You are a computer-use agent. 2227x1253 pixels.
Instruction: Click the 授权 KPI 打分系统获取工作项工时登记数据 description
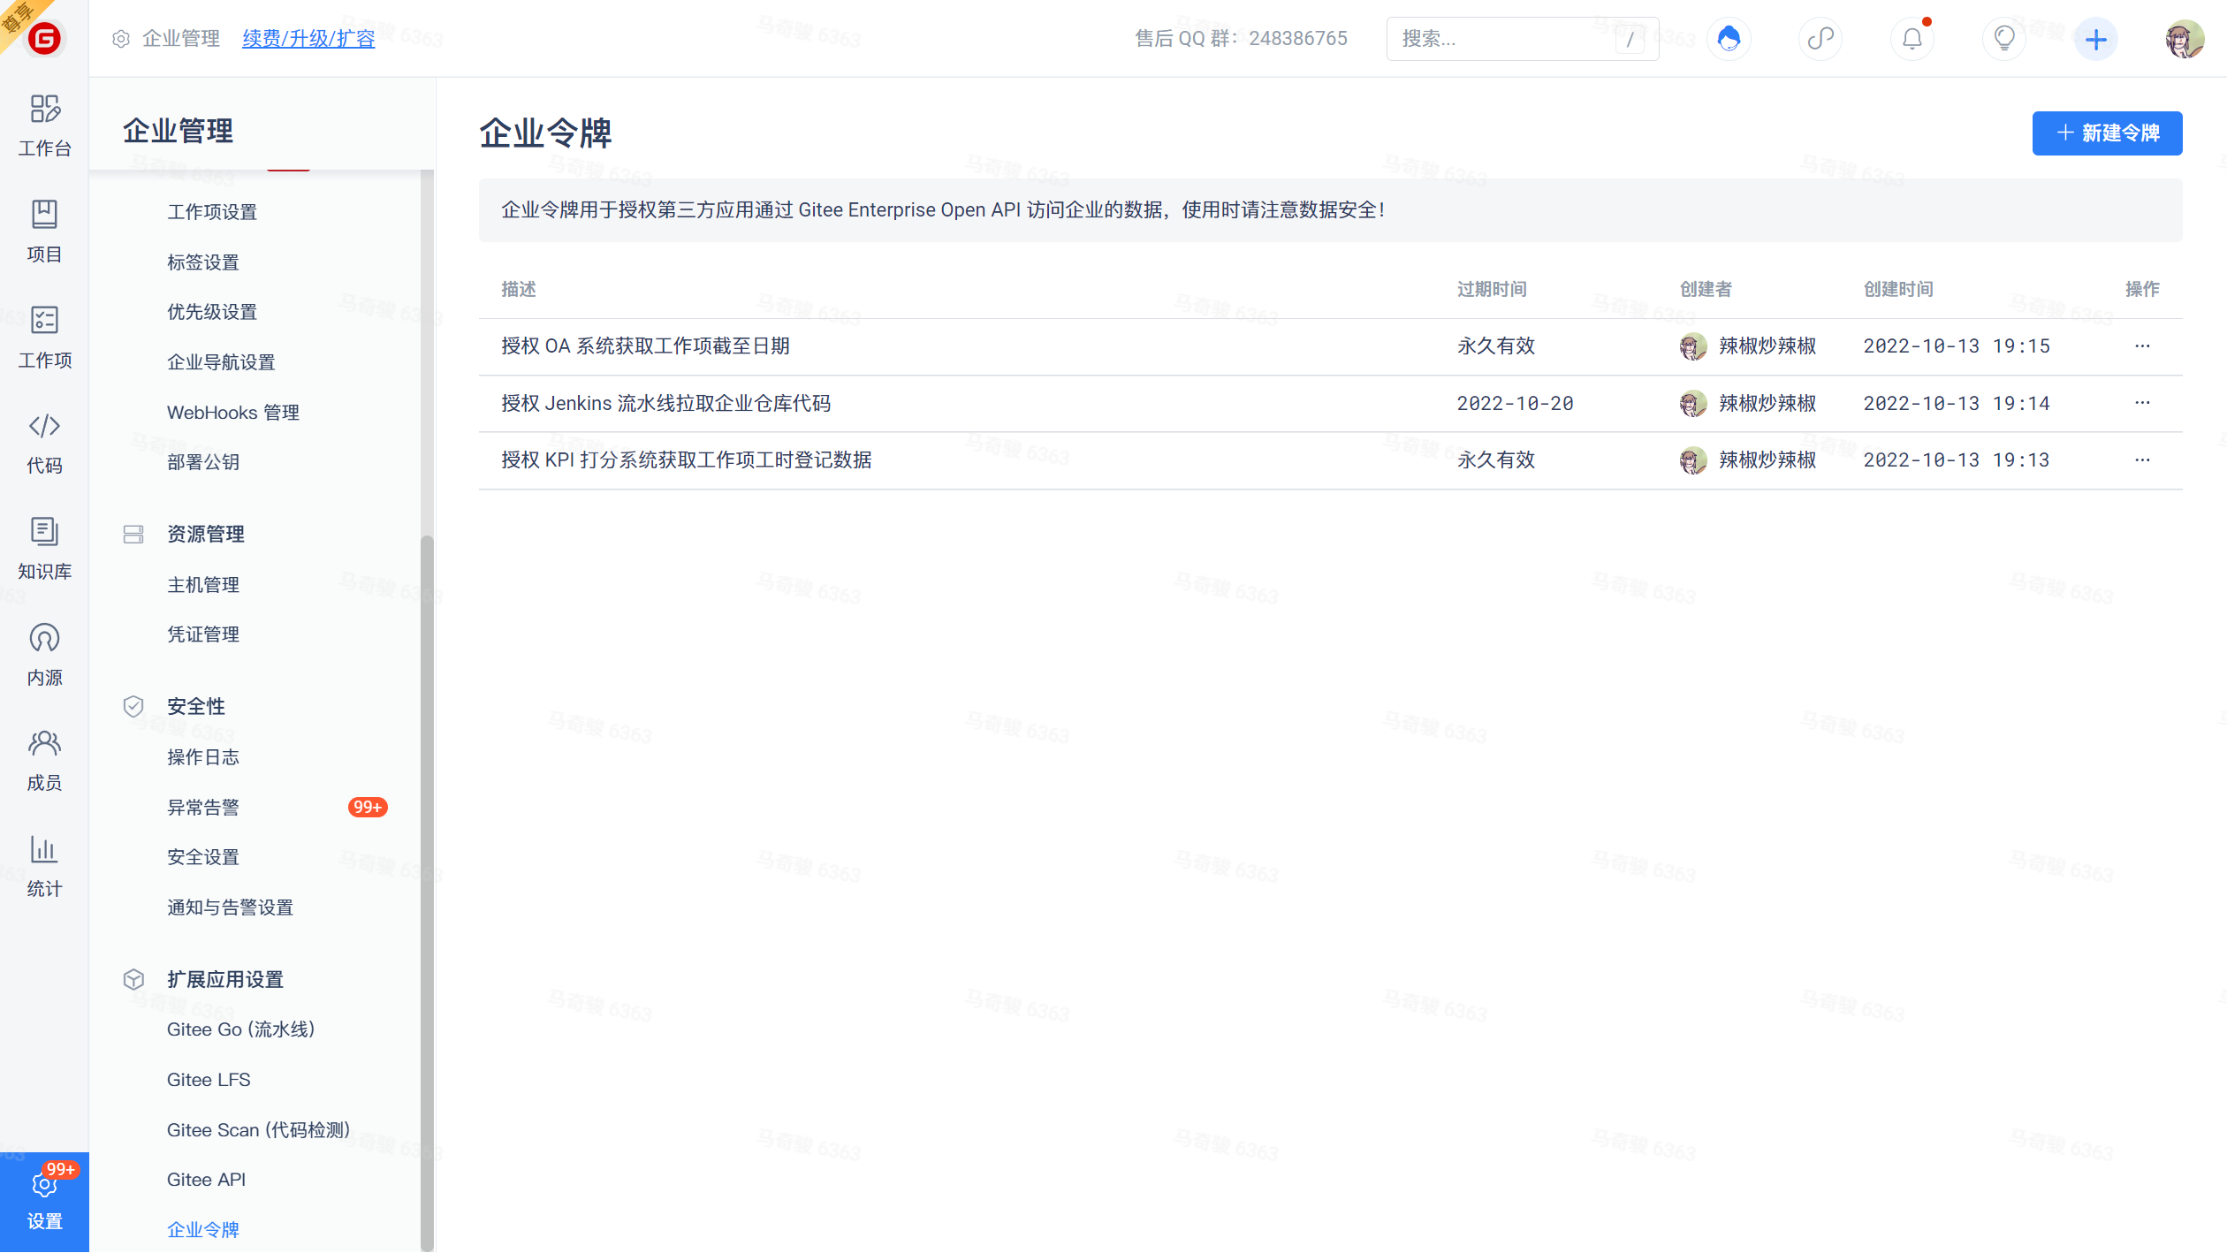coord(687,460)
